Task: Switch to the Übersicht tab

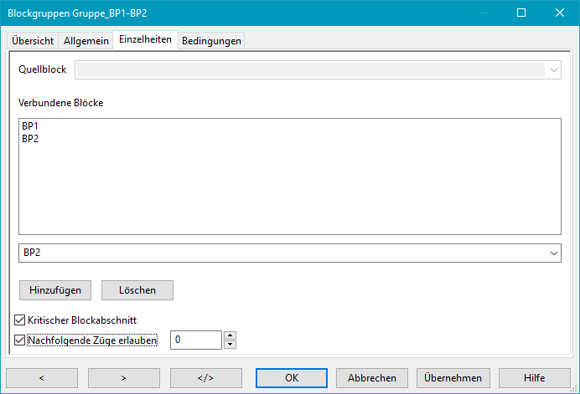Action: pyautogui.click(x=33, y=41)
